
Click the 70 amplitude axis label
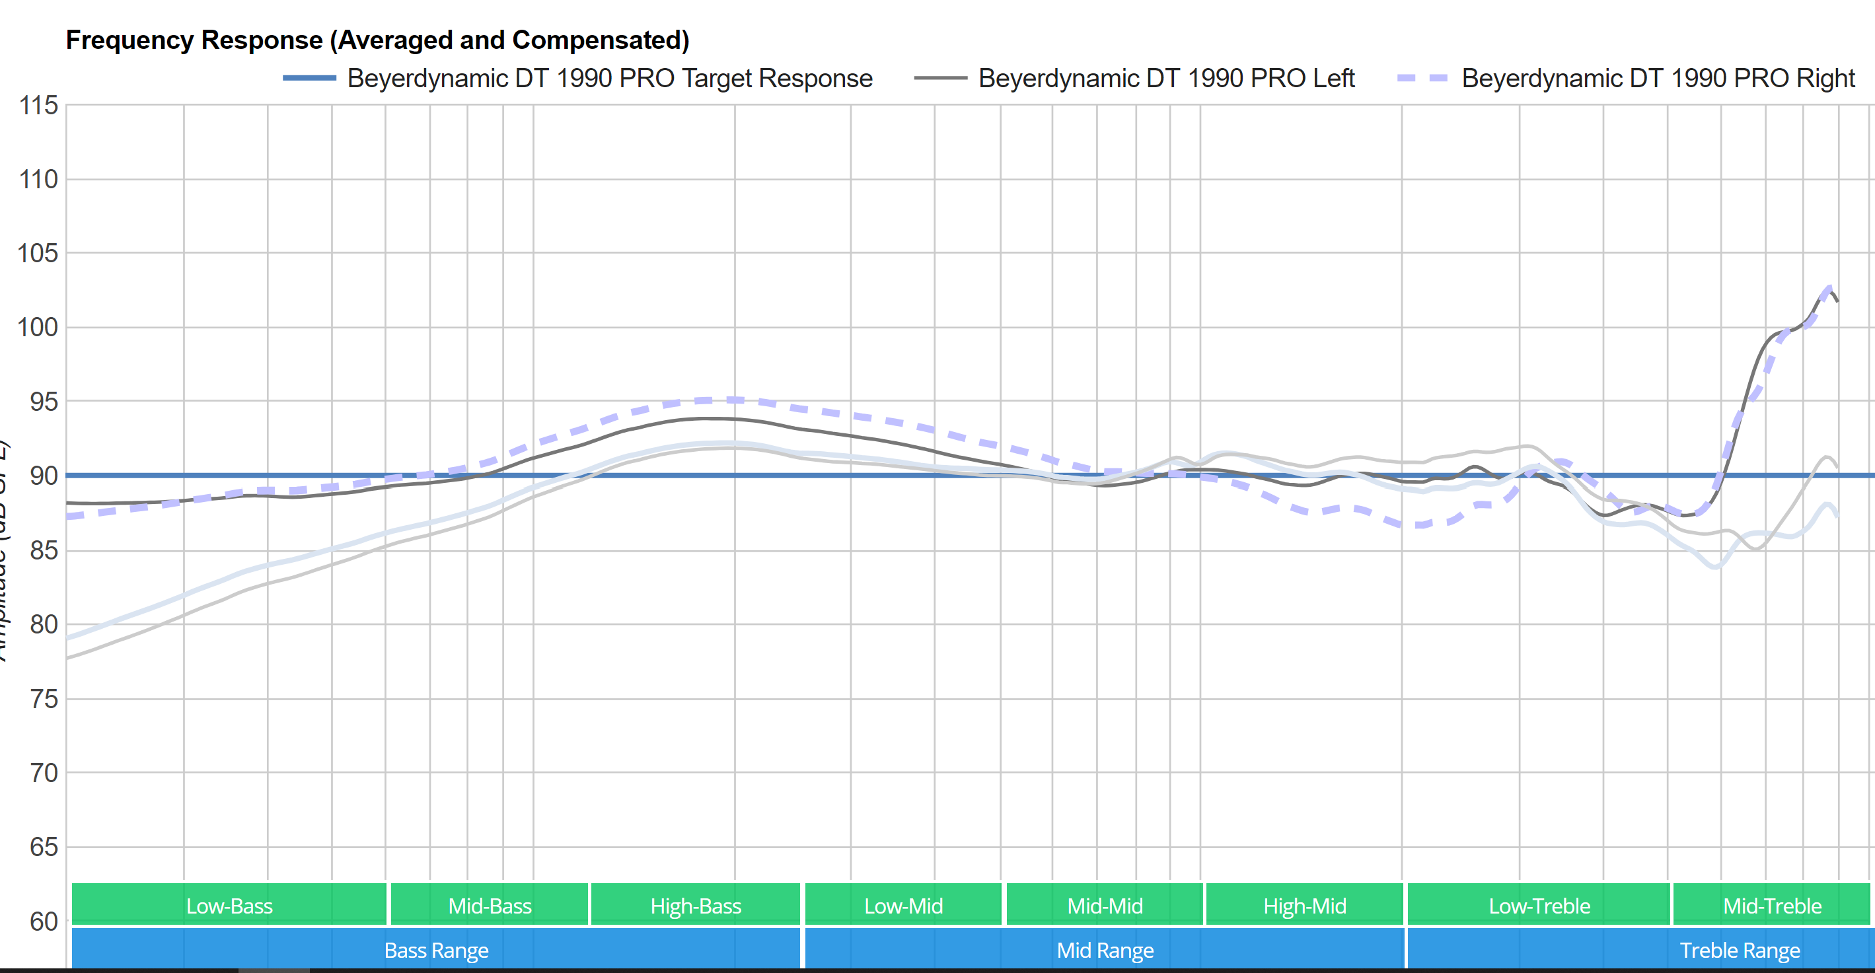(44, 773)
